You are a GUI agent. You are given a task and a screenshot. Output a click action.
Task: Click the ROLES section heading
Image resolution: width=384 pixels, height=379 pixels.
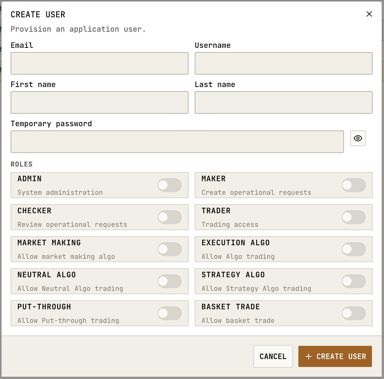(x=22, y=164)
